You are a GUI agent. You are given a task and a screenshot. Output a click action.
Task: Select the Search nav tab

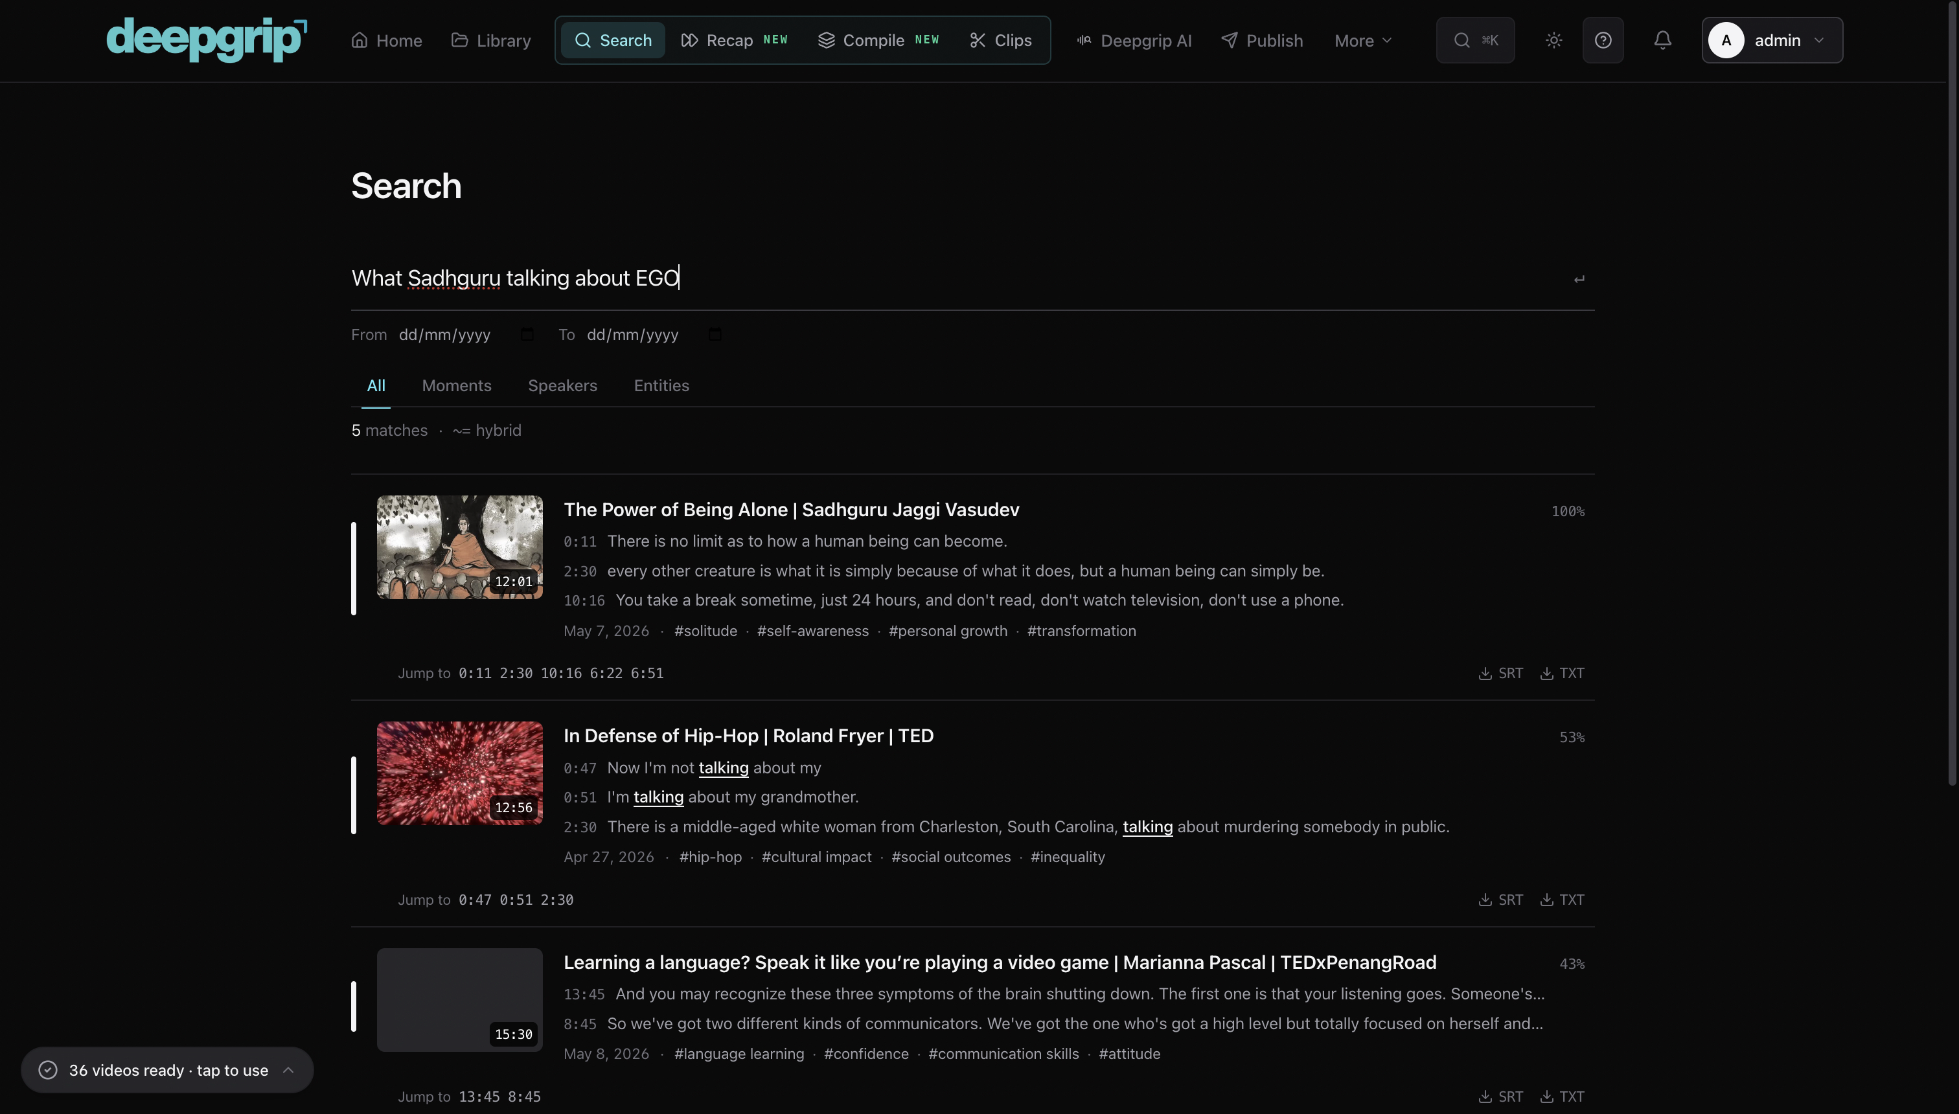[613, 41]
